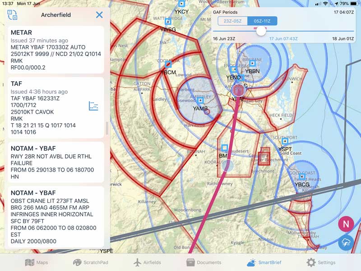Tap the decode/translate icon beside Archerfield
The height and width of the screenshot is (271, 361).
[12, 15]
